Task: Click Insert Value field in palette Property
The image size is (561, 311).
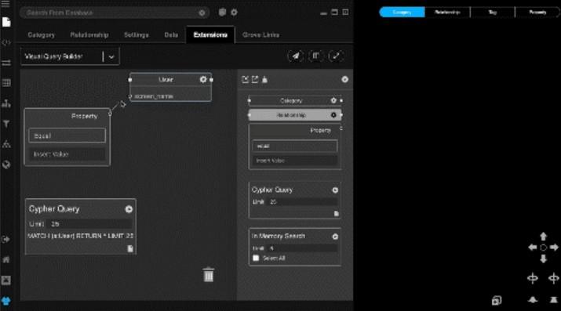Action: 294,161
